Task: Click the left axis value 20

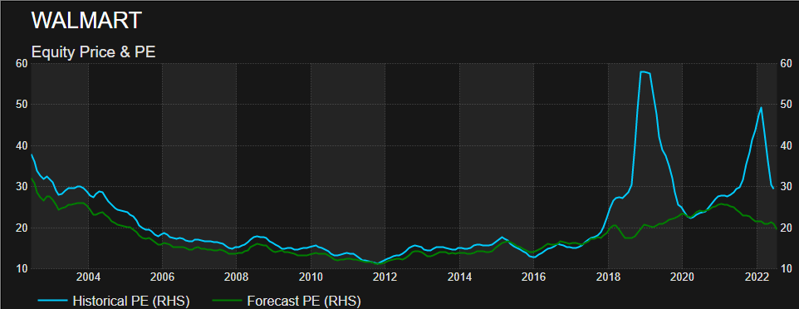Action: click(21, 228)
